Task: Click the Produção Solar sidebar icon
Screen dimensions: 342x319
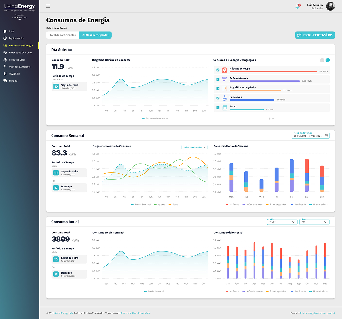Action: pos(5,60)
